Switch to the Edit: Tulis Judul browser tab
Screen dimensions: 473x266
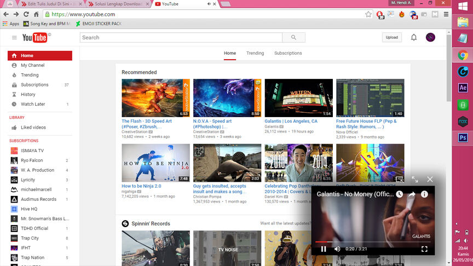51,4
